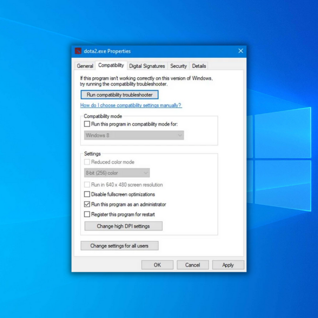Confirm with the OK button
Screen dimensions: 318x318
[157, 265]
